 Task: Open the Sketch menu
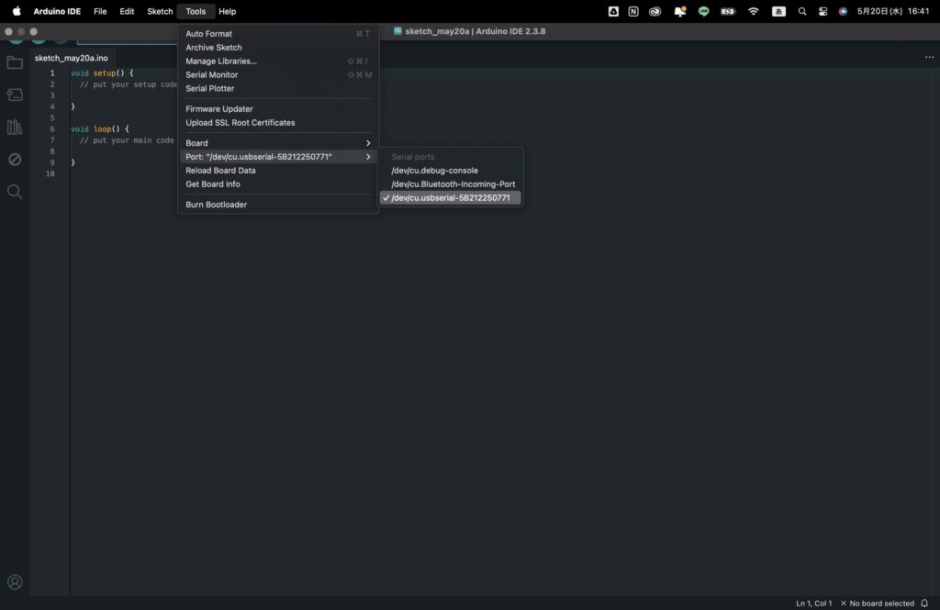[x=160, y=11]
